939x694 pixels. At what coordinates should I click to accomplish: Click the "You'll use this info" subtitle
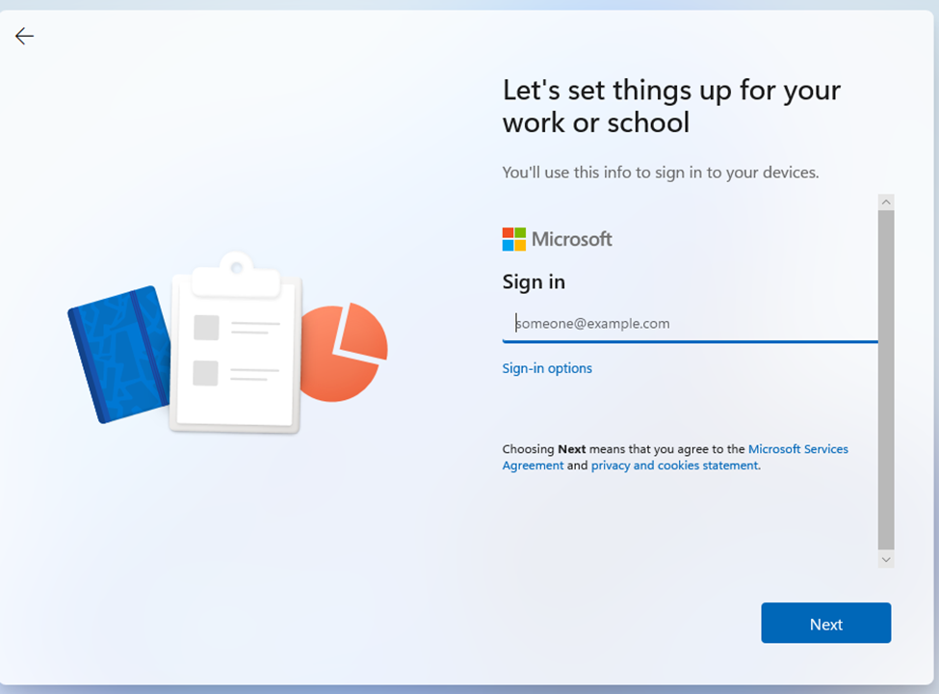(660, 173)
